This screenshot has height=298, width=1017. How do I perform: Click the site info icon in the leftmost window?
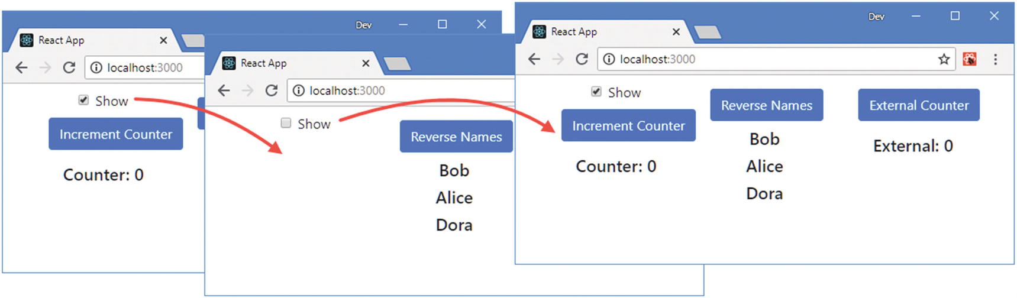tap(96, 68)
